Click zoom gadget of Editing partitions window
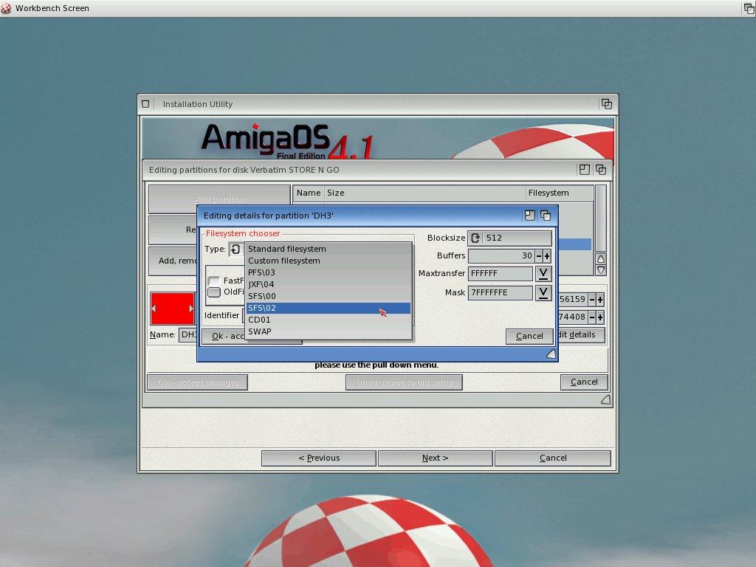This screenshot has width=756, height=567. pos(585,170)
